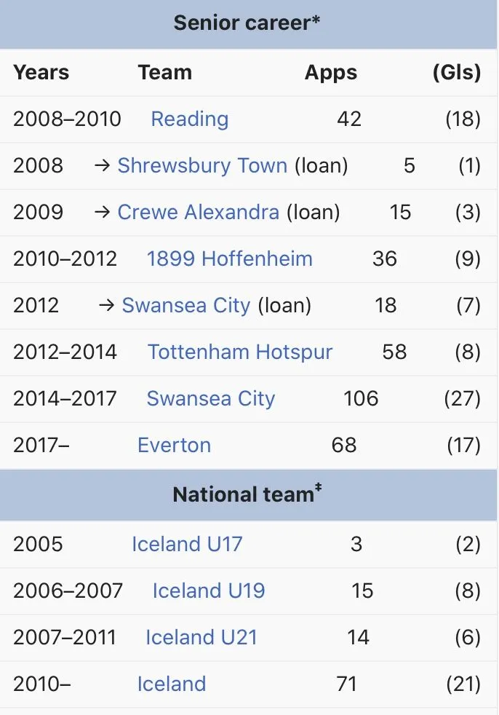Click the (27) goals value
The height and width of the screenshot is (715, 499).
point(462,399)
